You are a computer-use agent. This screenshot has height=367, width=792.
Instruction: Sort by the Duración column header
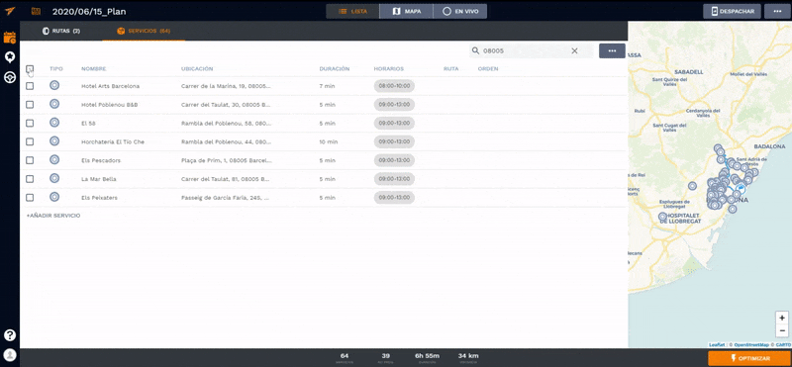[x=335, y=68]
